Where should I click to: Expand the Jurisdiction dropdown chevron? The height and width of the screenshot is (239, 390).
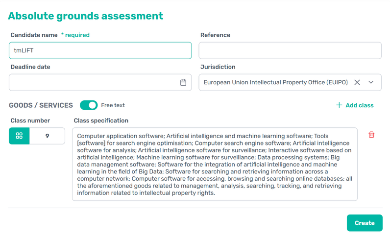pyautogui.click(x=371, y=82)
